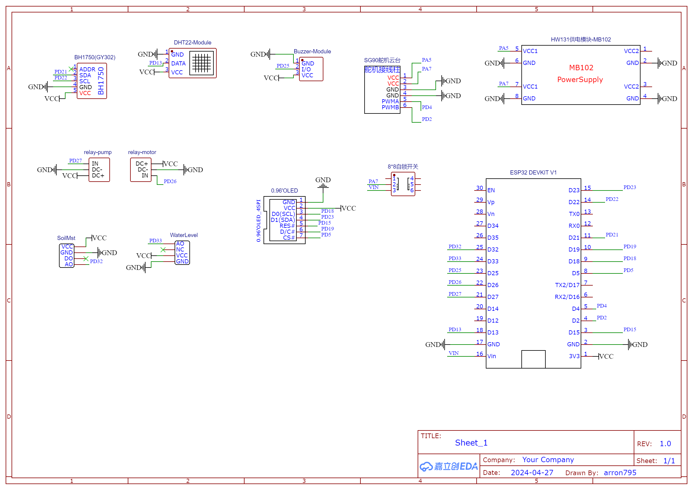This screenshot has height=490, width=693.
Task: Click the 嘉立创EDA logo
Action: coord(448,467)
